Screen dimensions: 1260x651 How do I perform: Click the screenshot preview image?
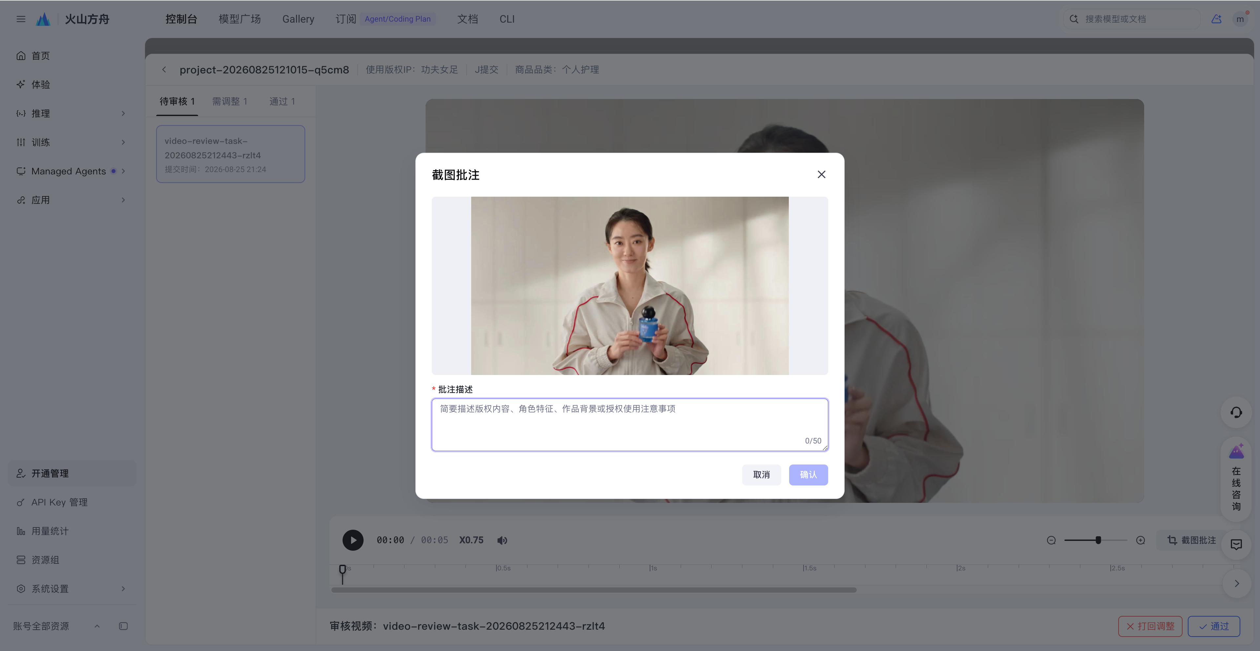(630, 286)
